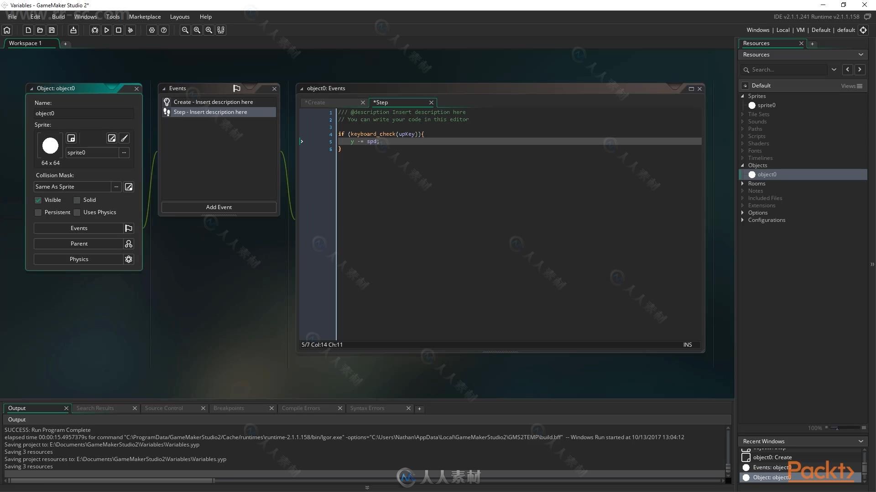This screenshot has height=492, width=876.
Task: Expand the Tile Sets node
Action: 743,114
